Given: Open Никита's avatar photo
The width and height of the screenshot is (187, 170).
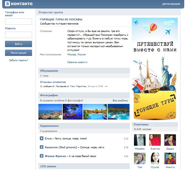Looking at the screenshot, I should click(170, 158).
